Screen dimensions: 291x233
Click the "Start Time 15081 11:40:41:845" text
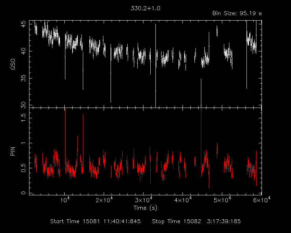[x=96, y=221]
